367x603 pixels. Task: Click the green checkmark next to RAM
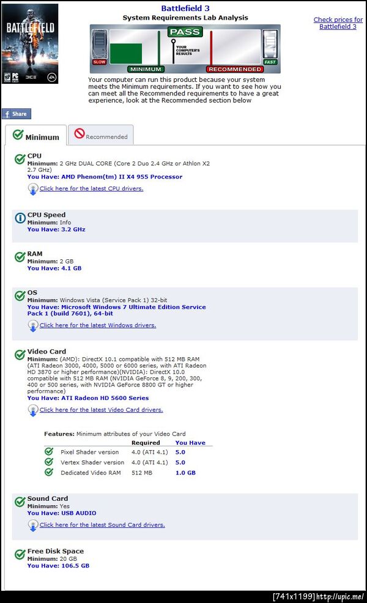(x=20, y=256)
